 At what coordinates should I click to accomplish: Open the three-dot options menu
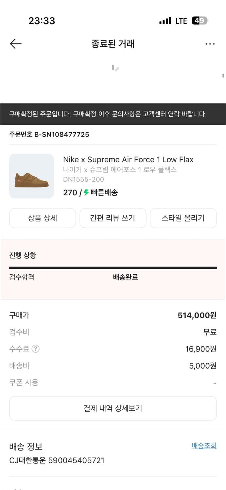tap(210, 43)
